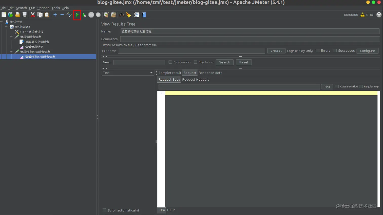Copy the selected element via toolbar icon
Image resolution: width=383 pixels, height=215 pixels.
(x=40, y=15)
